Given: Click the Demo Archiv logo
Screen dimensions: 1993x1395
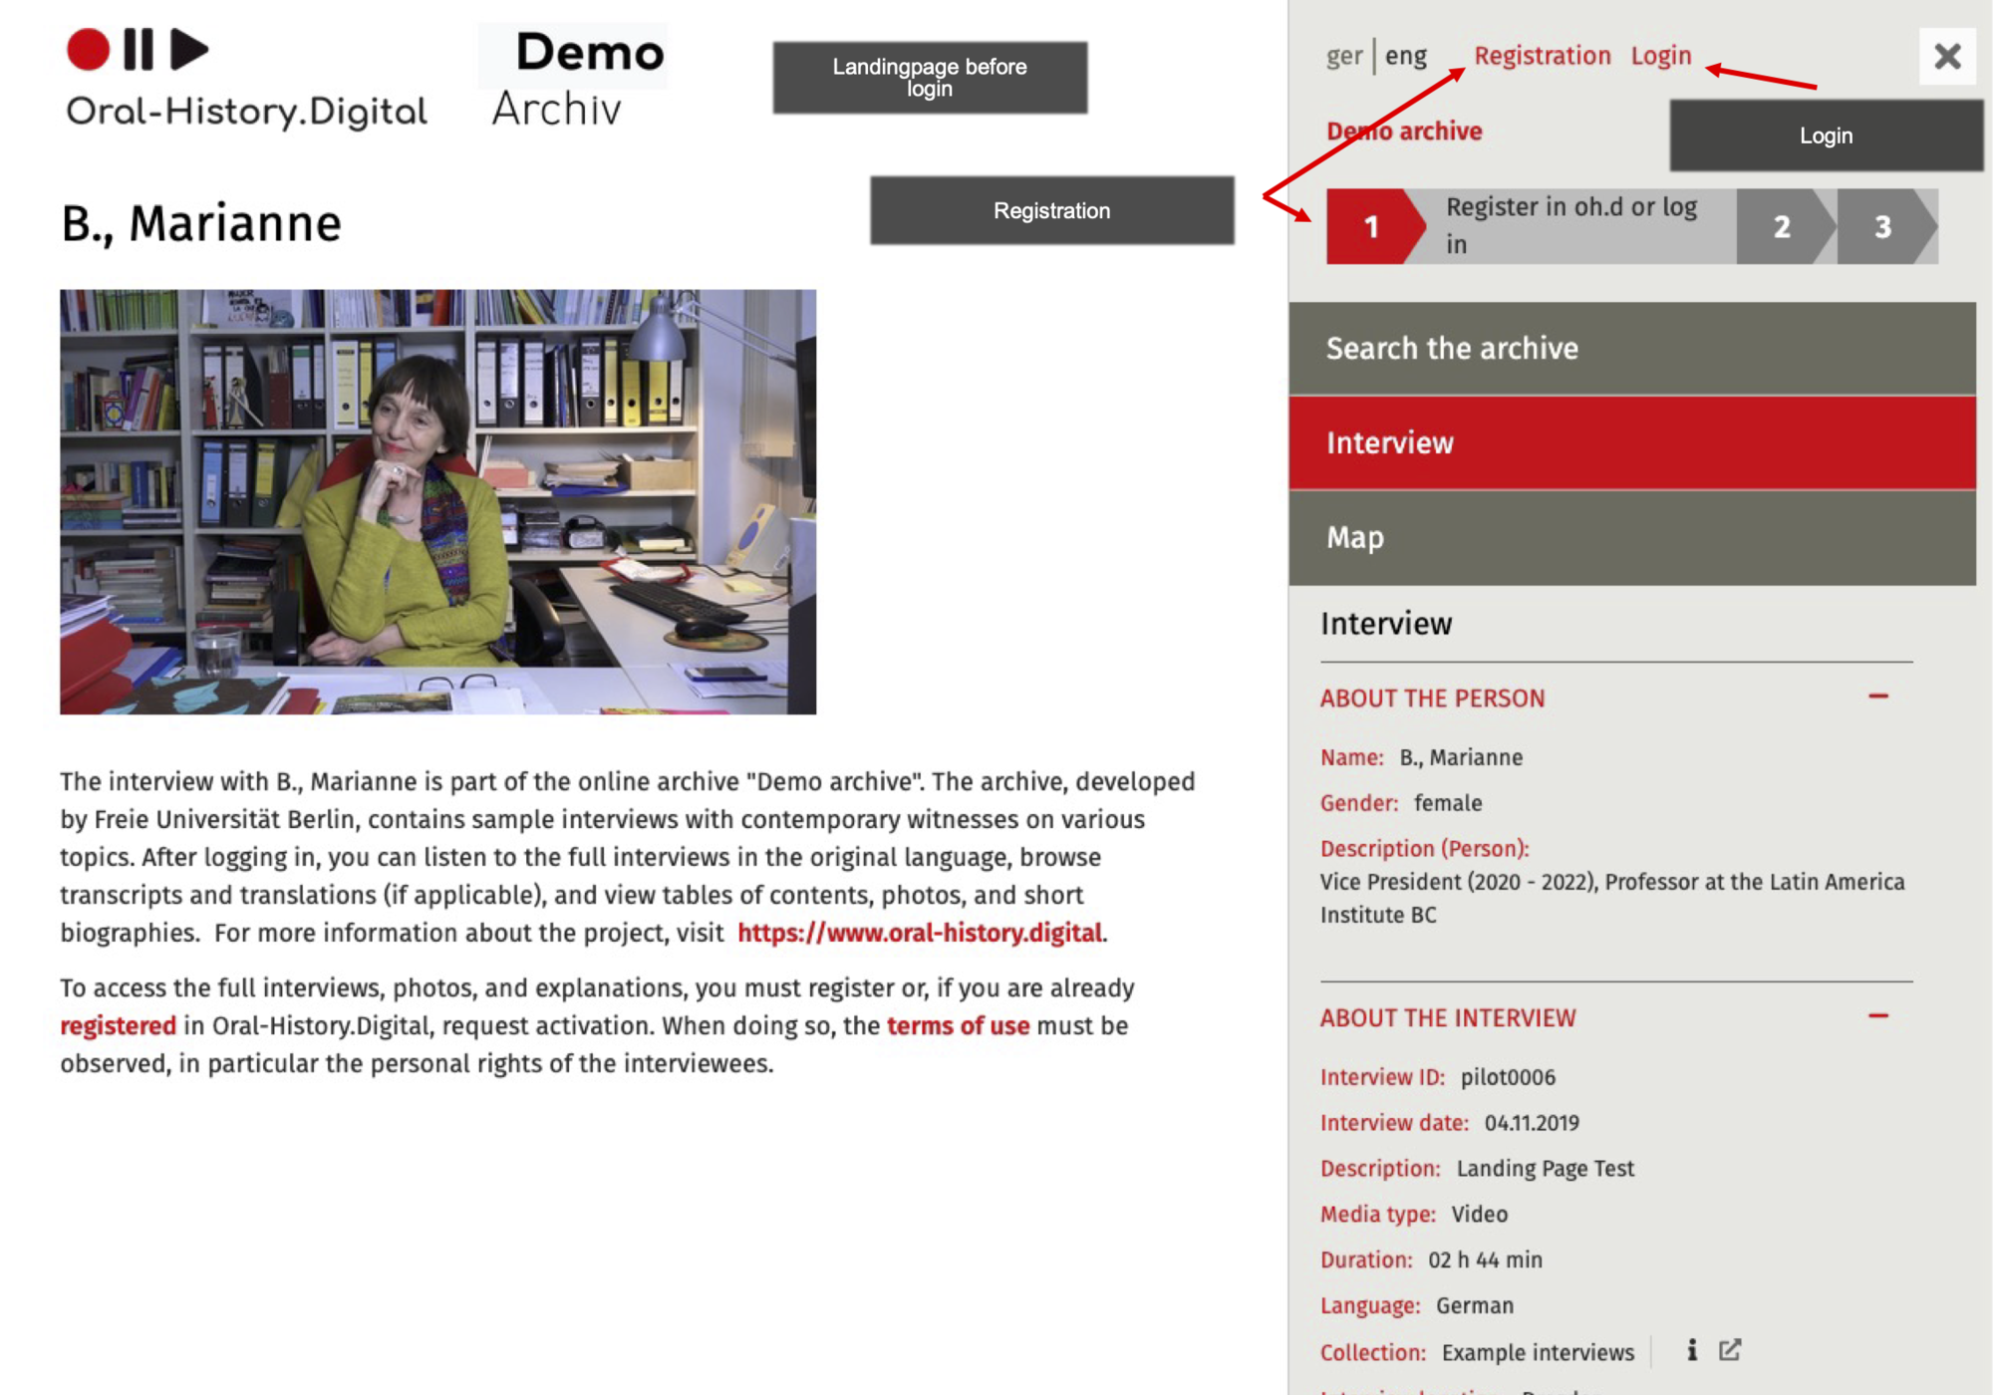Looking at the screenshot, I should 576,78.
